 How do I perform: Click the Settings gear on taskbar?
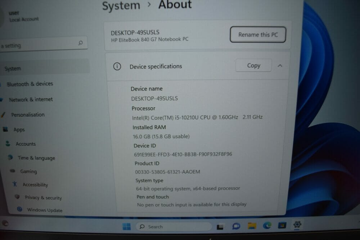click(x=297, y=225)
